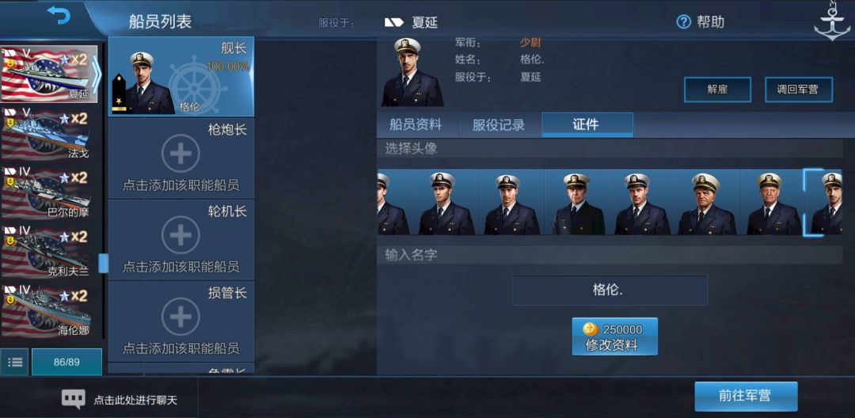The height and width of the screenshot is (418, 855).
Task: Click the question mark help icon
Action: (684, 22)
